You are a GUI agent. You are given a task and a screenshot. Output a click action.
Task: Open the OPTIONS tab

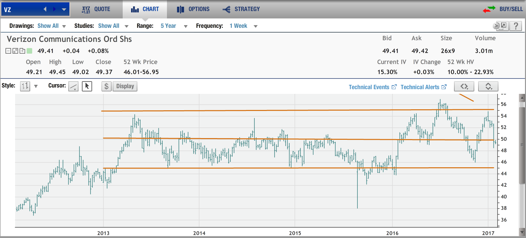tap(193, 9)
